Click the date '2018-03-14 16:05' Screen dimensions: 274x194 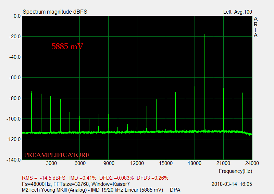coord(232,184)
